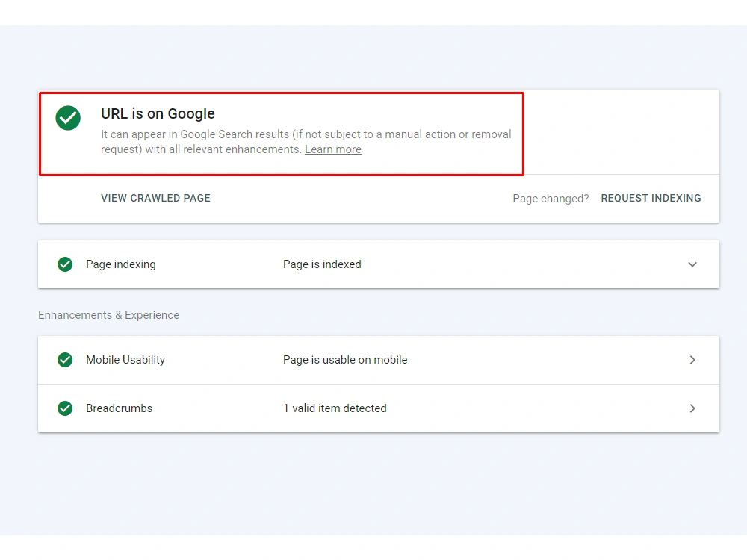Click the 'It can appear in Google Search' description
Viewport: 747px width, 560px height.
point(306,142)
